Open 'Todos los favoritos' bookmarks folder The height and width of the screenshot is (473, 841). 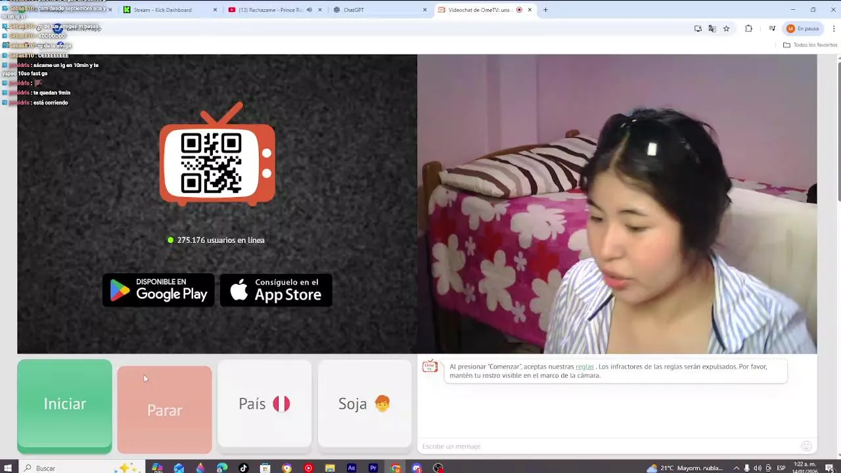coord(810,45)
